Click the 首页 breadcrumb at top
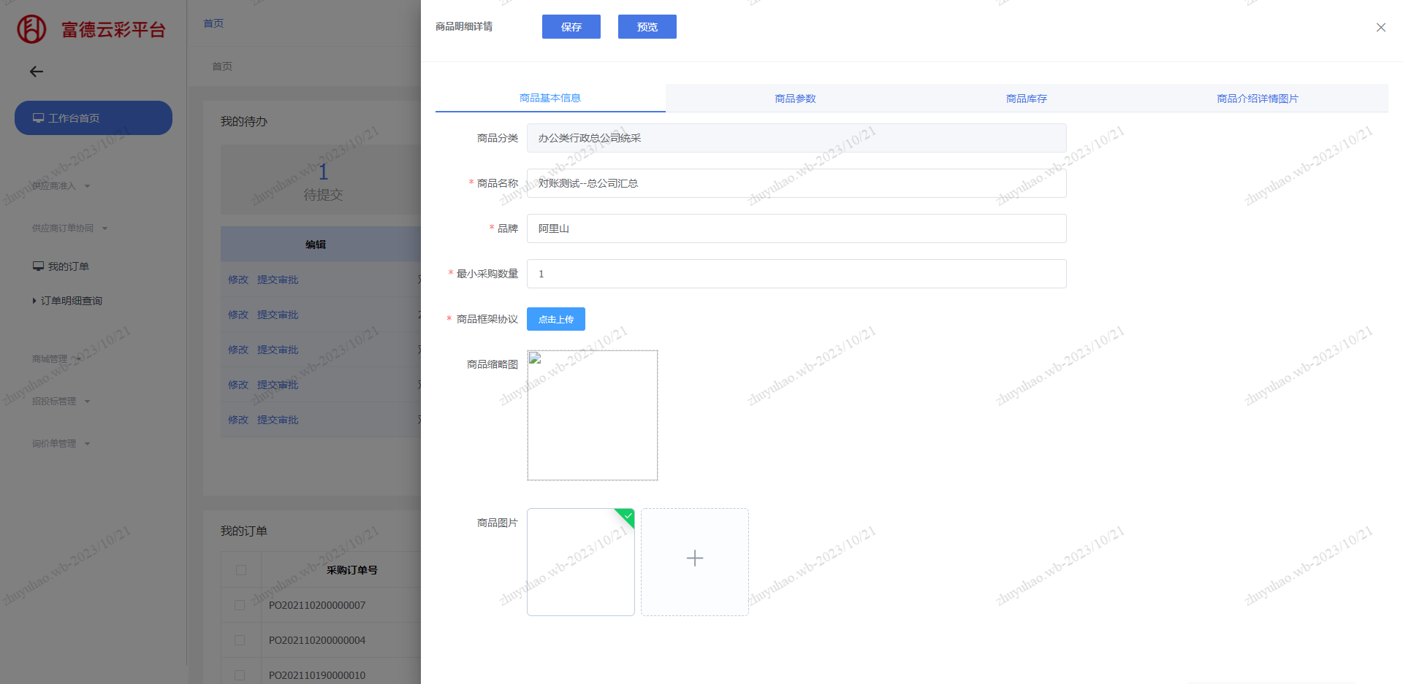 [213, 23]
